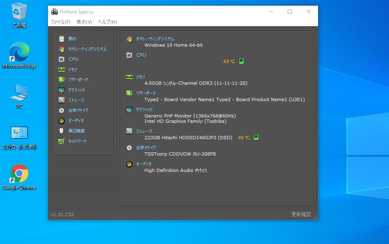This screenshot has height=244, width=389.
Task: Click the 40 ℃ storage temperature value
Action: [x=244, y=138]
